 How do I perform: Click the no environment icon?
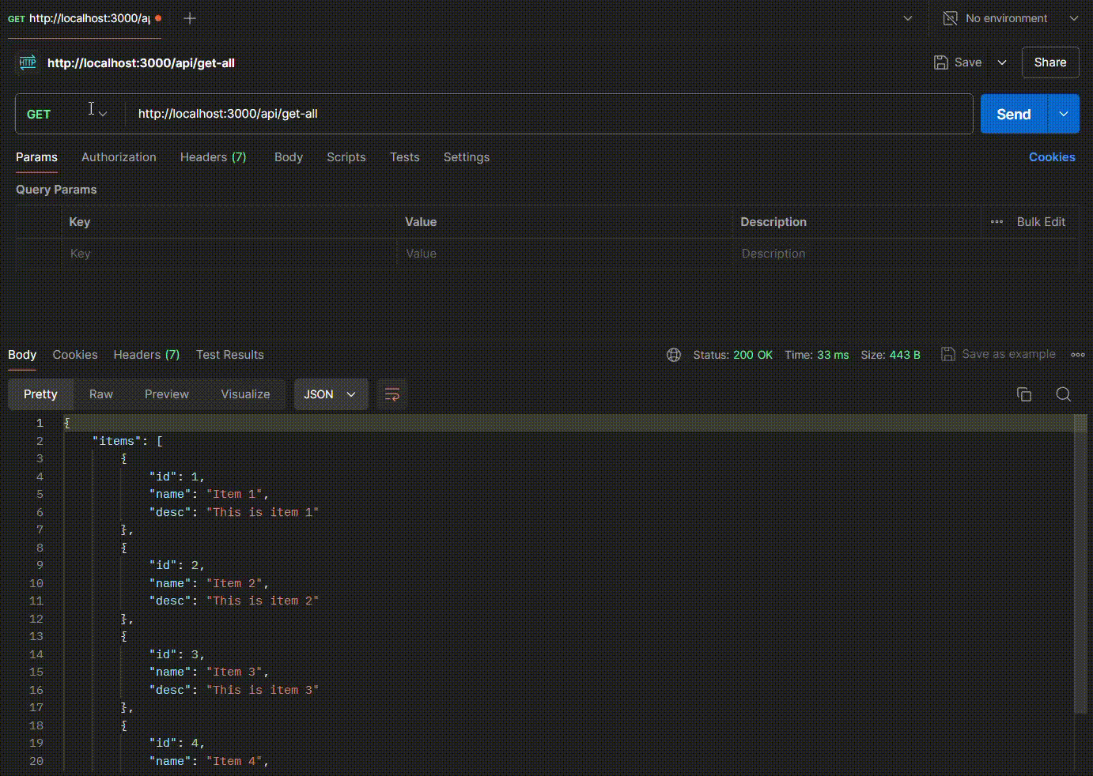point(950,18)
